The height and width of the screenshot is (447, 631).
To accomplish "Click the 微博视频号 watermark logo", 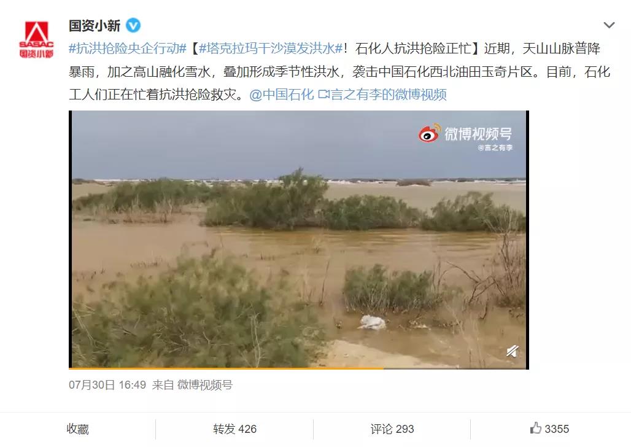I will click(x=465, y=134).
